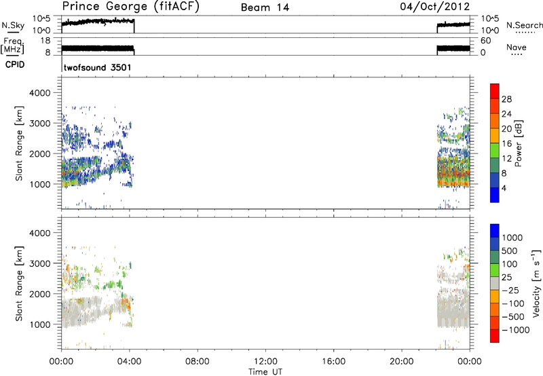
Task: Click the 20 label on power colorbar
Action: [x=506, y=129]
